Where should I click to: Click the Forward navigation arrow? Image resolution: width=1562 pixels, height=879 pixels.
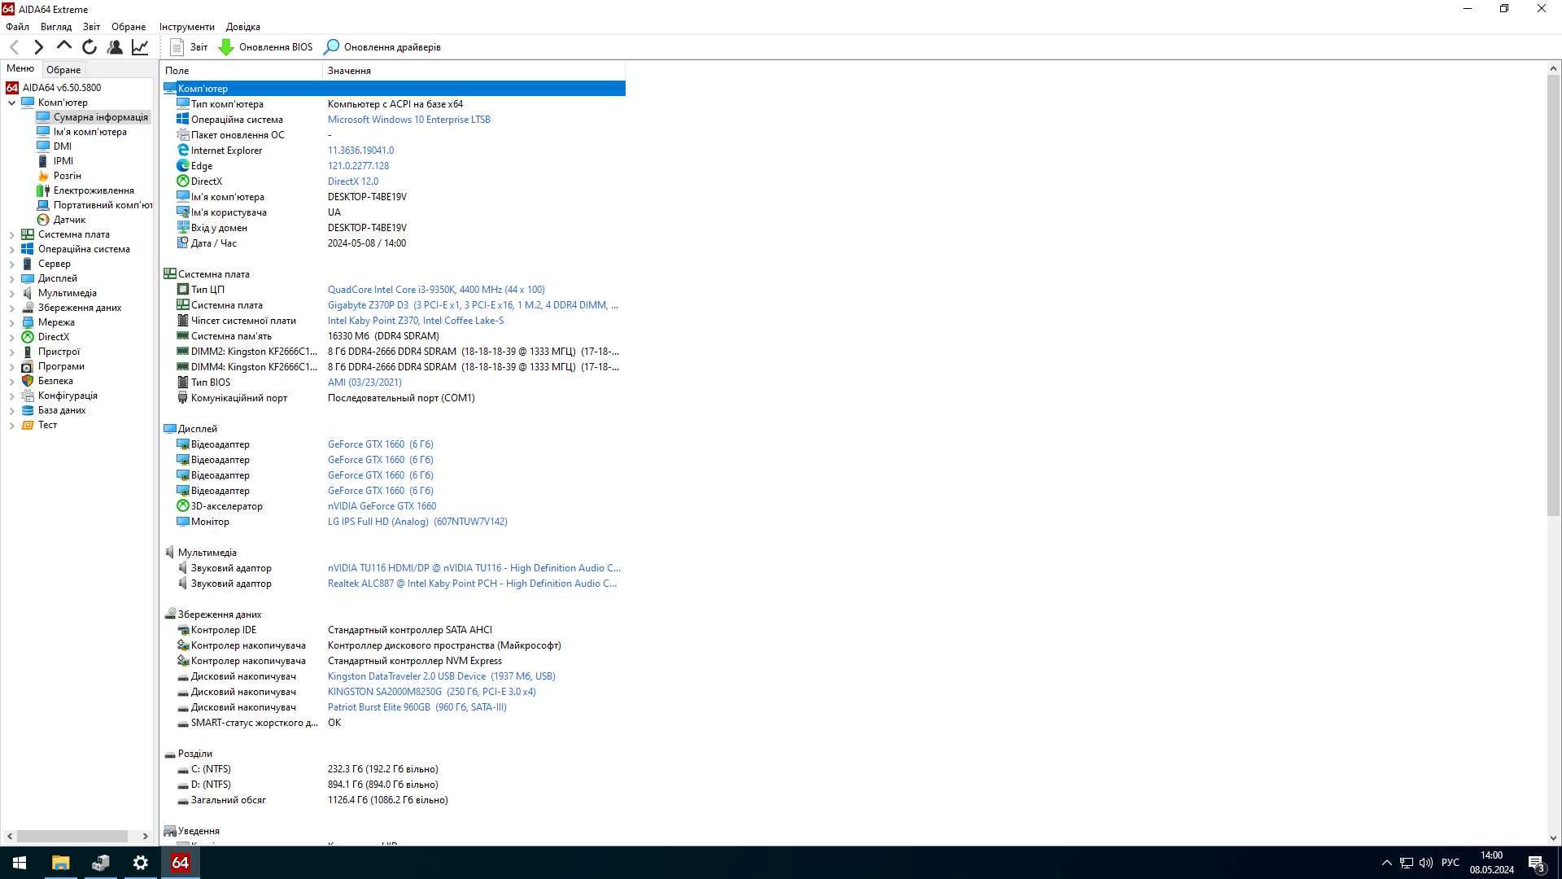click(38, 47)
